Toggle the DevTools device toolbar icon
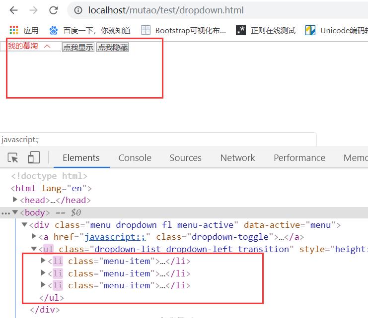The width and height of the screenshot is (368, 318). pyautogui.click(x=34, y=157)
